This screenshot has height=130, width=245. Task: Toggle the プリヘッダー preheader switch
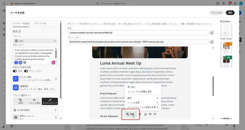[x=26, y=71]
